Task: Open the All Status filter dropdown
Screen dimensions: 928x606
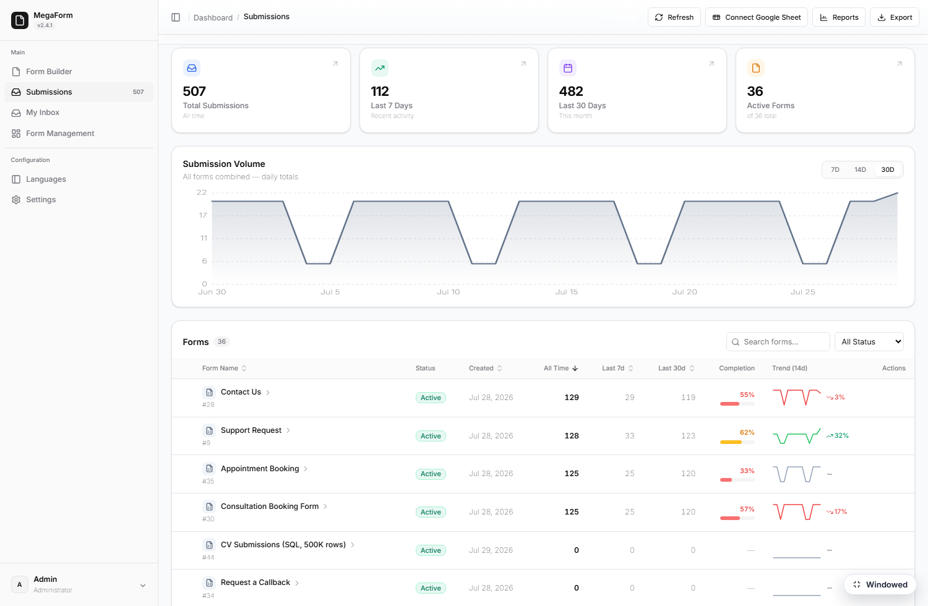Action: point(869,342)
